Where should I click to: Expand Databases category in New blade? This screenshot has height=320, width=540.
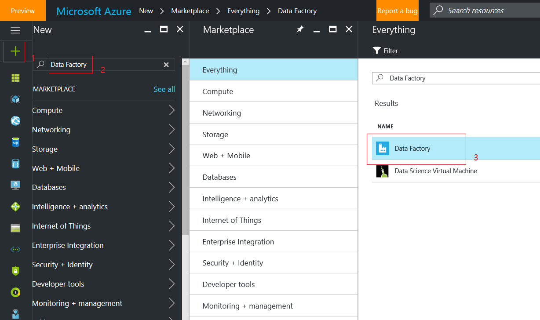[171, 187]
